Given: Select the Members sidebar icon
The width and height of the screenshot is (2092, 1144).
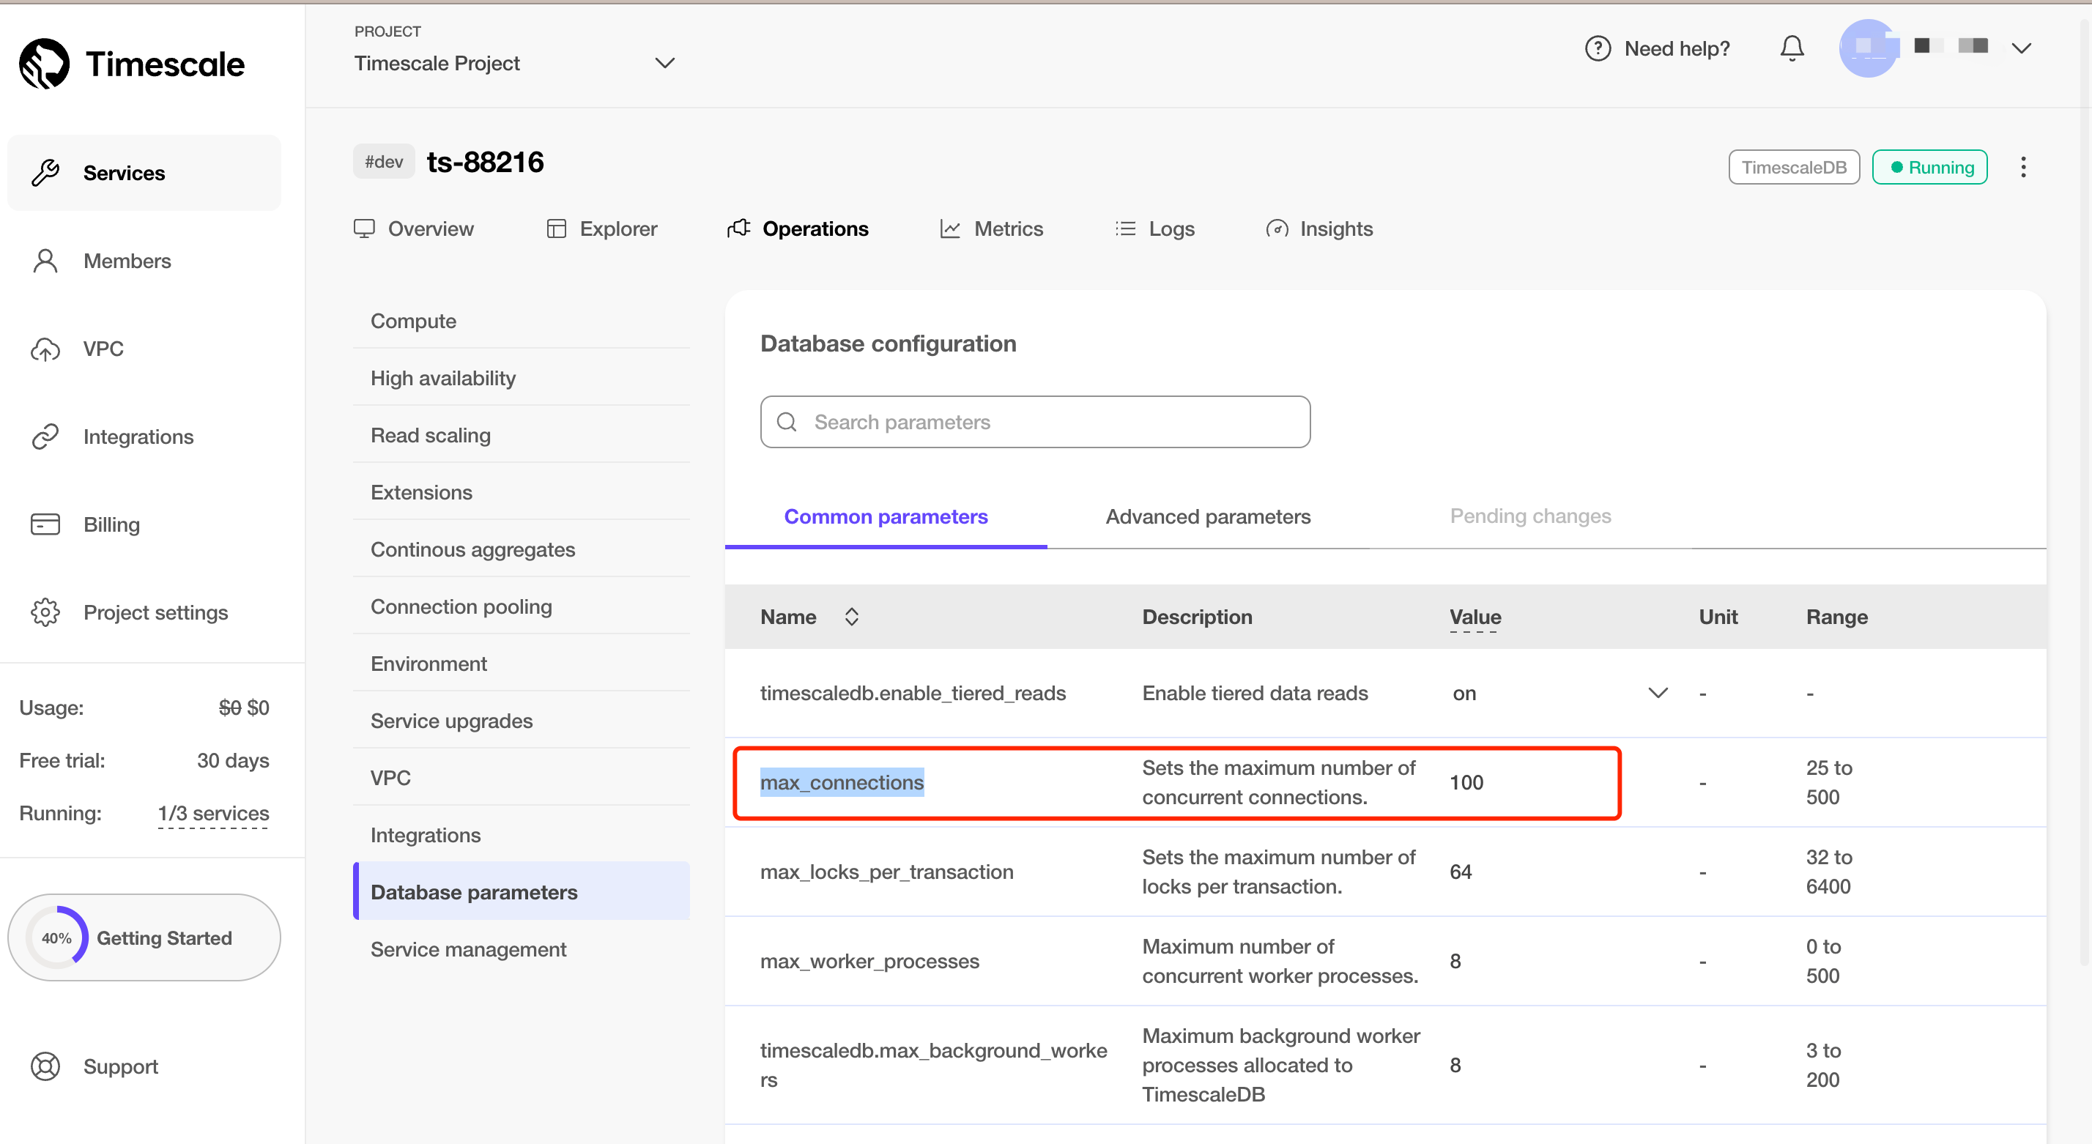Looking at the screenshot, I should point(45,260).
